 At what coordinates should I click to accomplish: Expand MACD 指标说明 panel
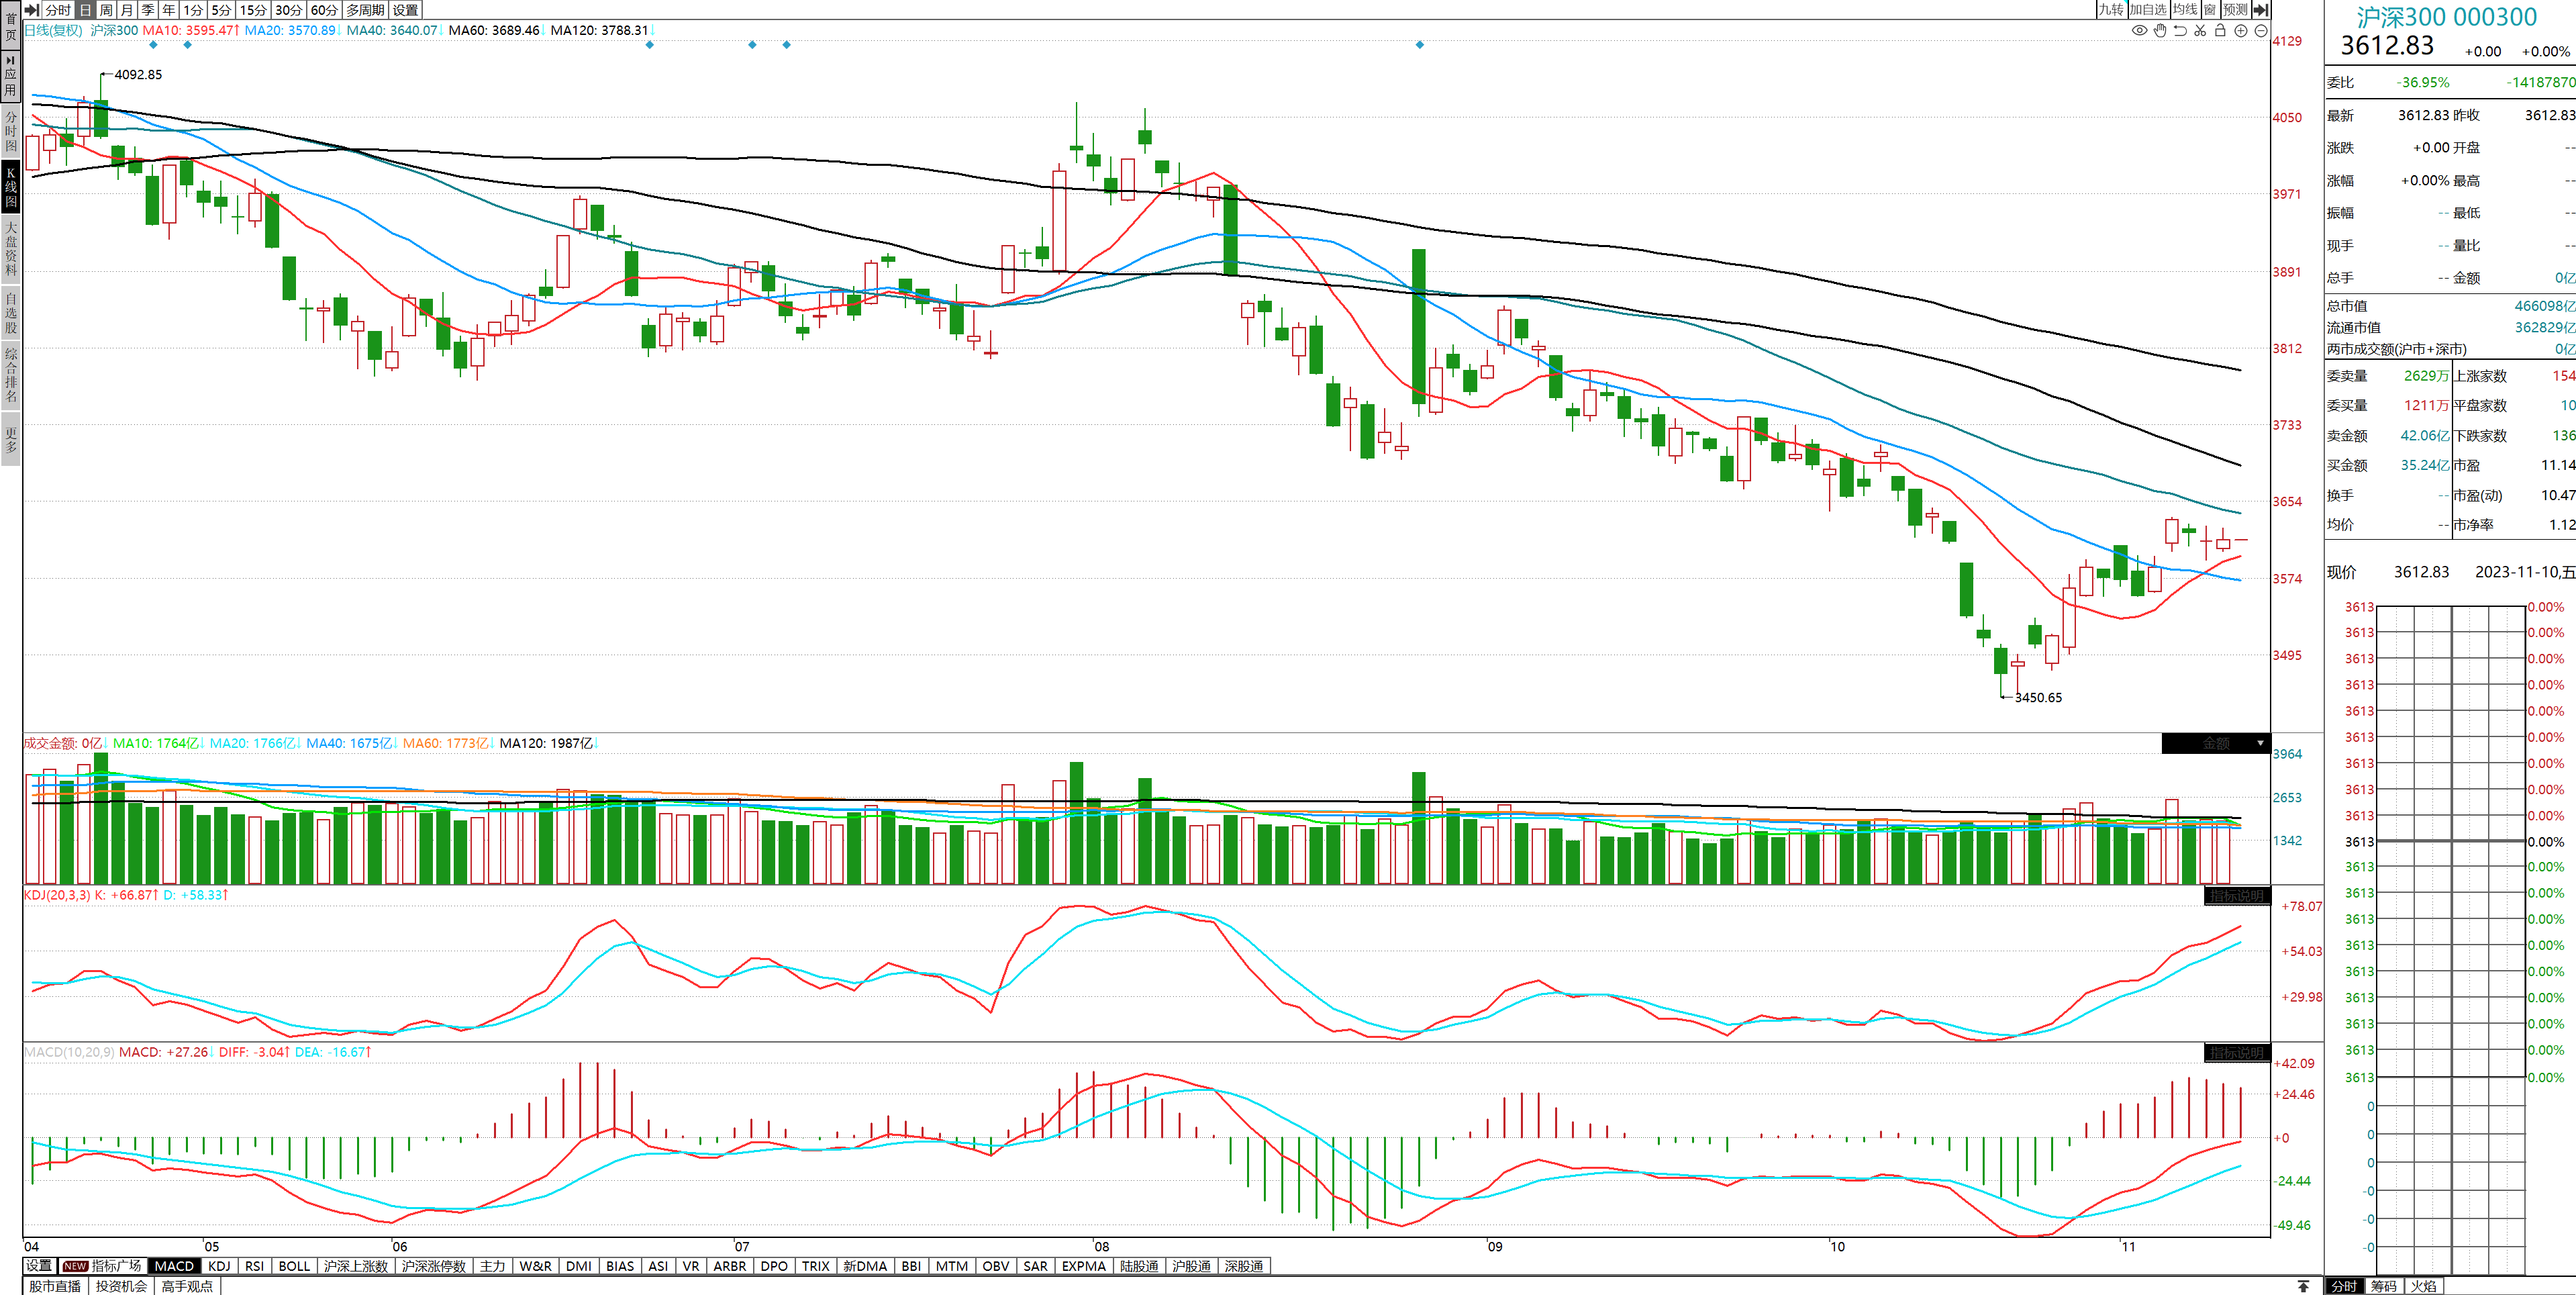2236,1052
